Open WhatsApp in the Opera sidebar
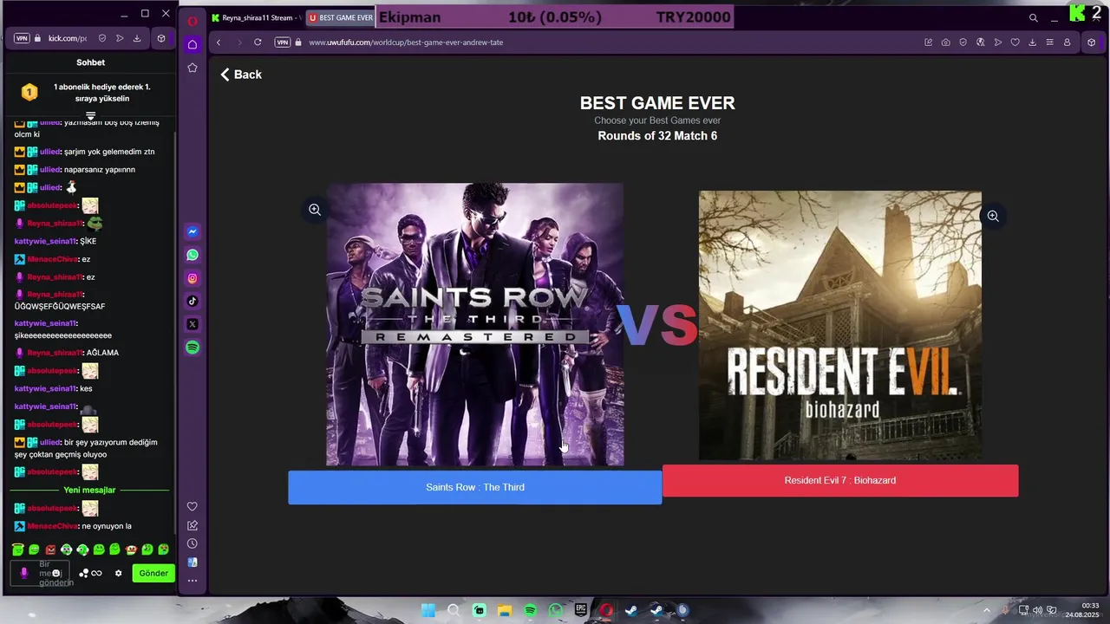This screenshot has height=624, width=1110. [x=193, y=255]
